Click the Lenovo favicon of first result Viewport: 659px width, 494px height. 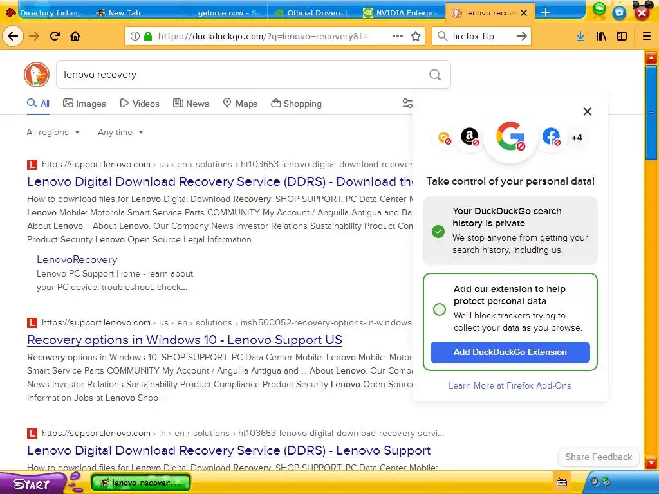(32, 164)
